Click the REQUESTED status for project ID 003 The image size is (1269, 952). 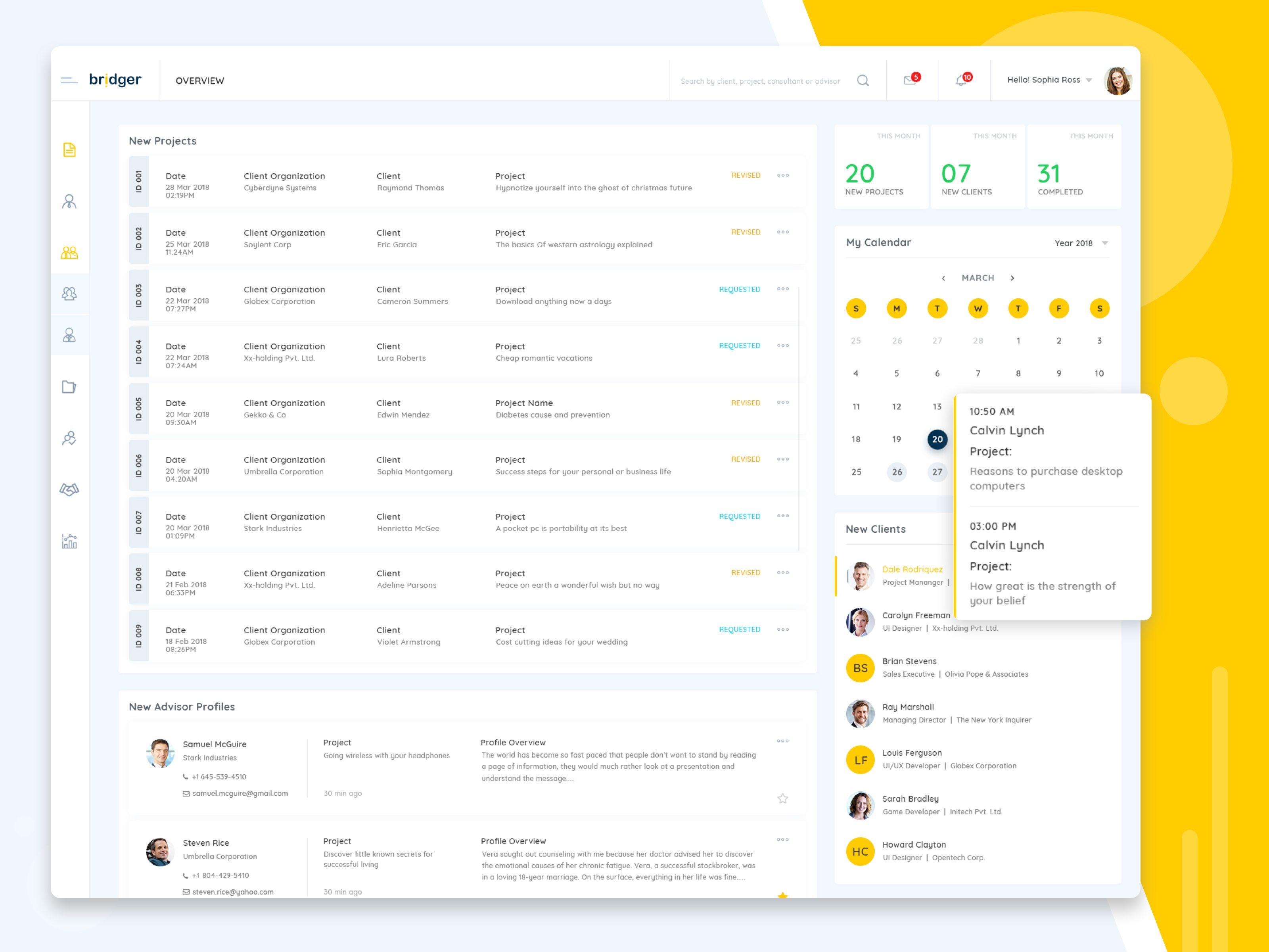click(x=740, y=290)
